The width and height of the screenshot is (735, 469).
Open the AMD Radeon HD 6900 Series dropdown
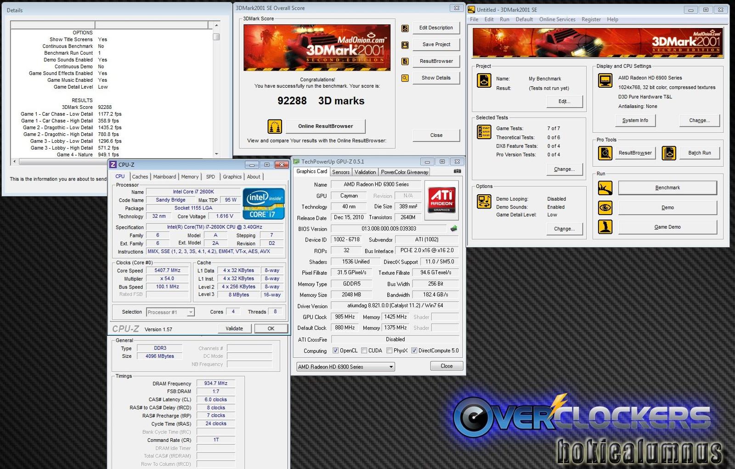click(345, 367)
